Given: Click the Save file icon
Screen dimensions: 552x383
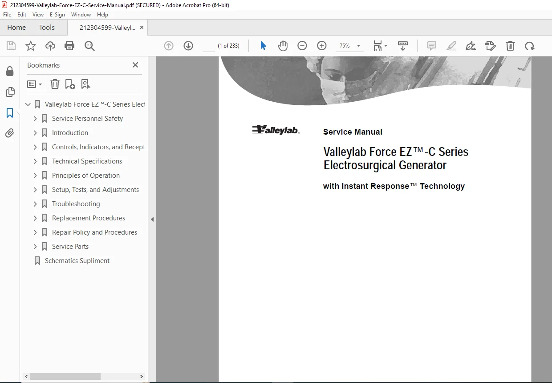Looking at the screenshot, I should pos(11,46).
